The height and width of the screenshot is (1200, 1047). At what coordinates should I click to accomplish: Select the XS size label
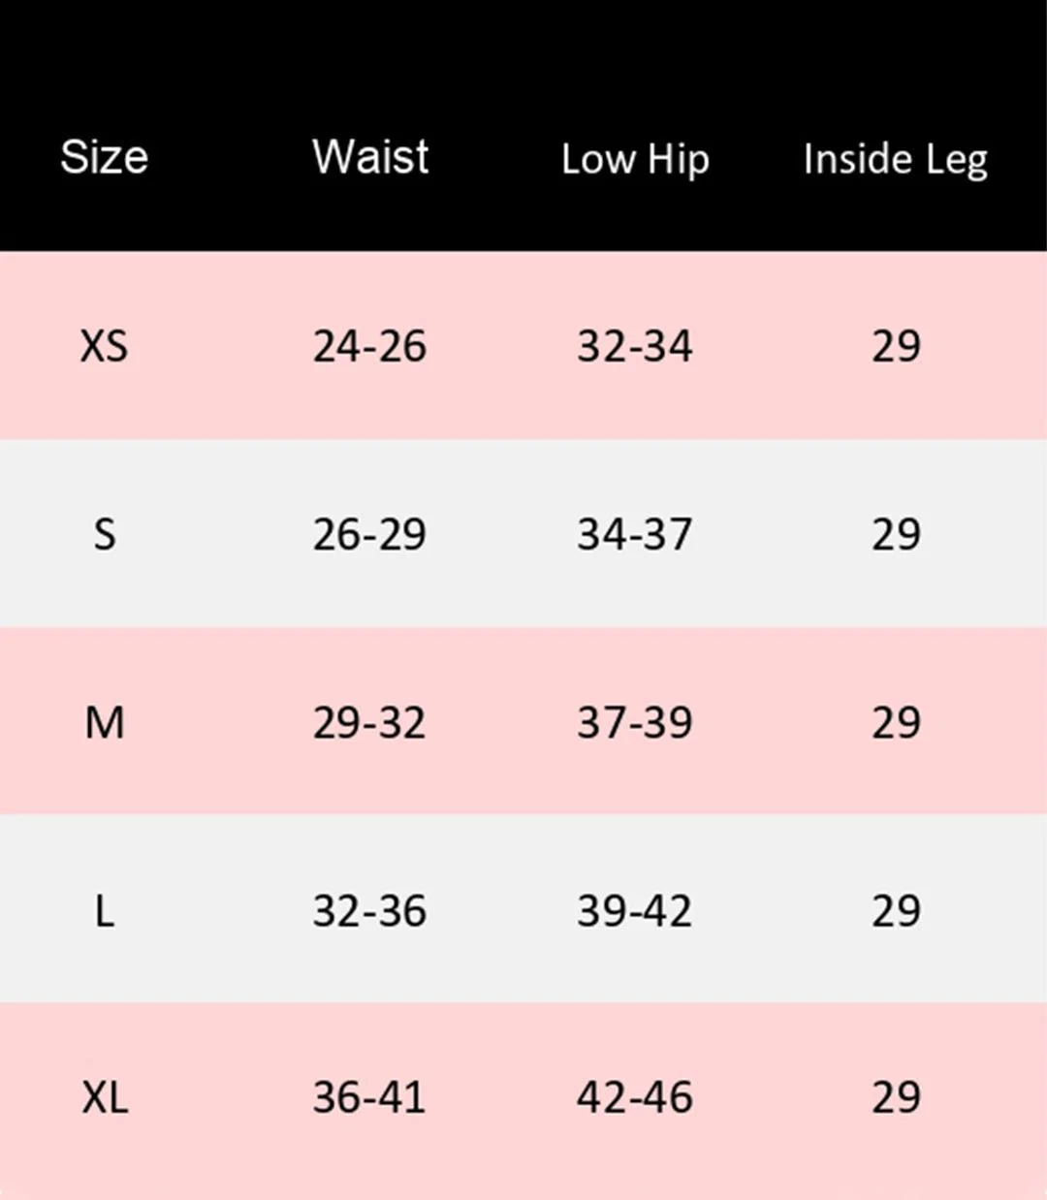point(104,346)
